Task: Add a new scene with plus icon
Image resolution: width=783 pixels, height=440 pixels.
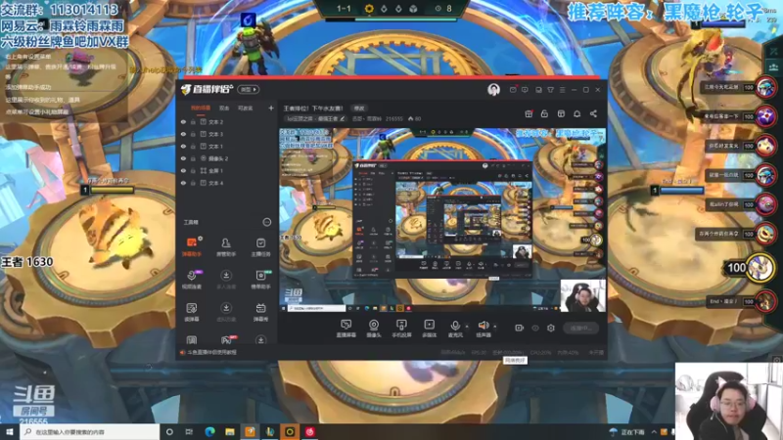Action: coord(271,108)
